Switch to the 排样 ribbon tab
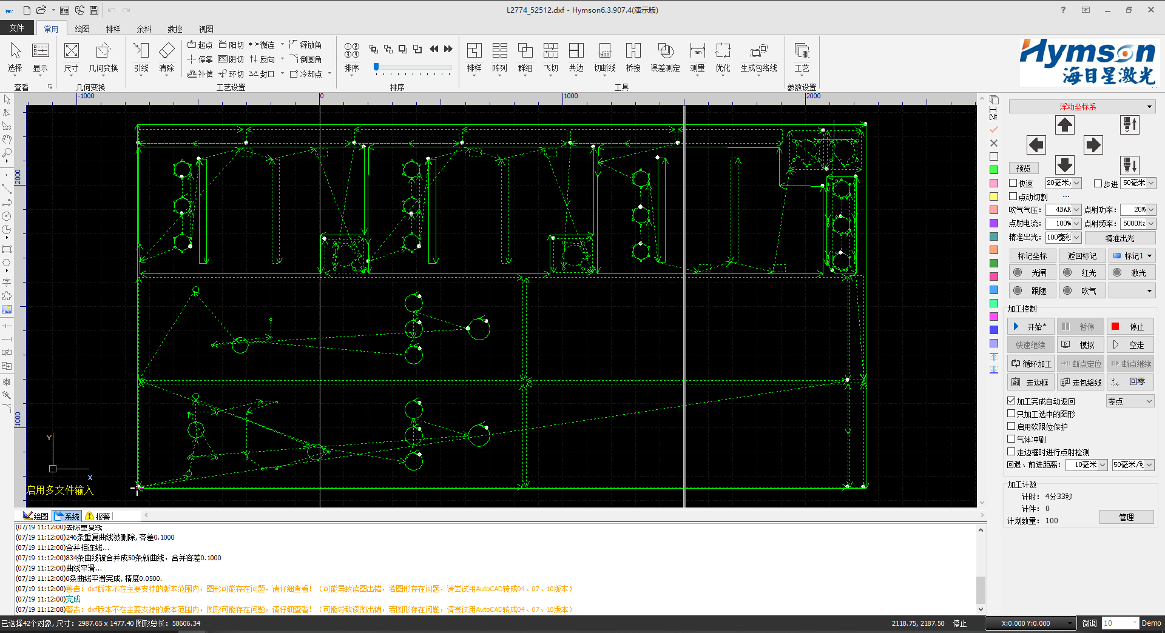Viewport: 1165px width, 633px height. point(113,28)
